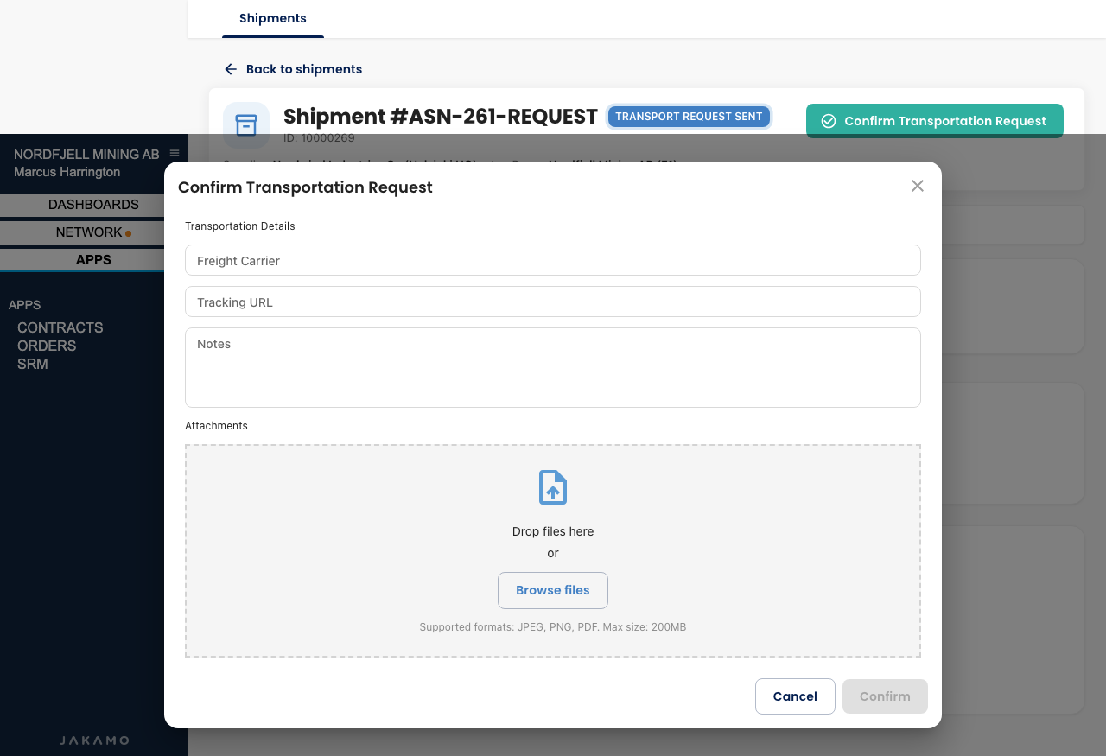
Task: Open the hamburger menu next to Nordfjell Mining
Action: point(175,153)
